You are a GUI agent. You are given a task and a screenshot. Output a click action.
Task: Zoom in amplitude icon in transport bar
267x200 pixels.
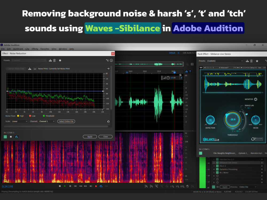point(146,186)
